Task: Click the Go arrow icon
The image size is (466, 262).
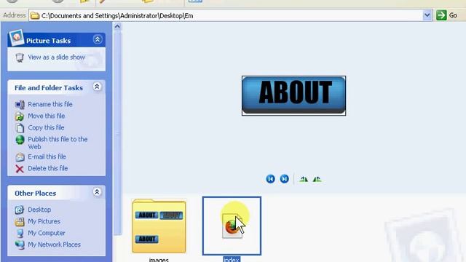Action: pos(441,15)
